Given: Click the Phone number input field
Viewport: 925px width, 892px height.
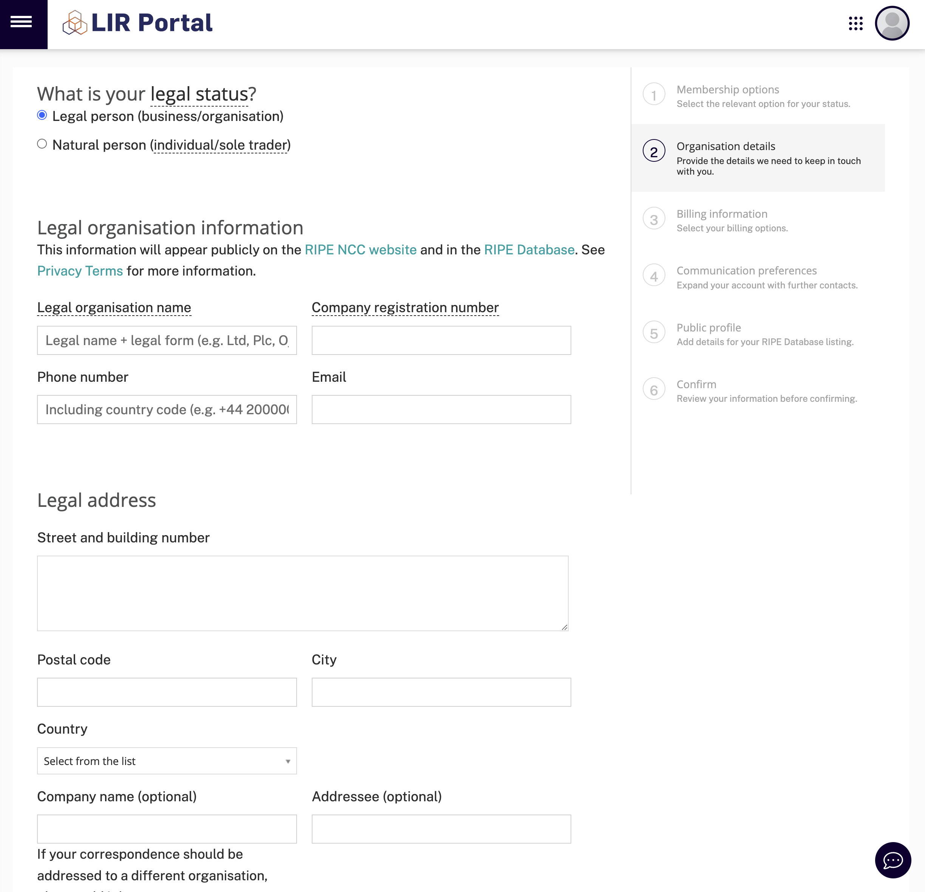Looking at the screenshot, I should click(x=167, y=409).
